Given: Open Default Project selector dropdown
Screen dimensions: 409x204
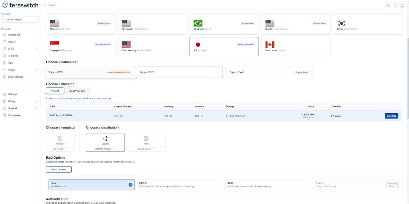Looking at the screenshot, I should (20, 20).
